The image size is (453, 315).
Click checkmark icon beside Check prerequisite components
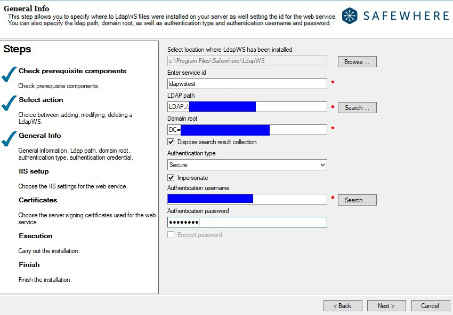(x=9, y=75)
